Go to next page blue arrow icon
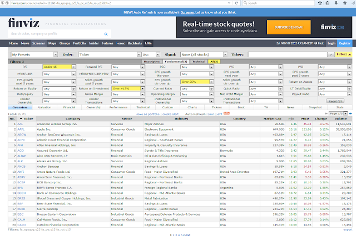 point(350,113)
